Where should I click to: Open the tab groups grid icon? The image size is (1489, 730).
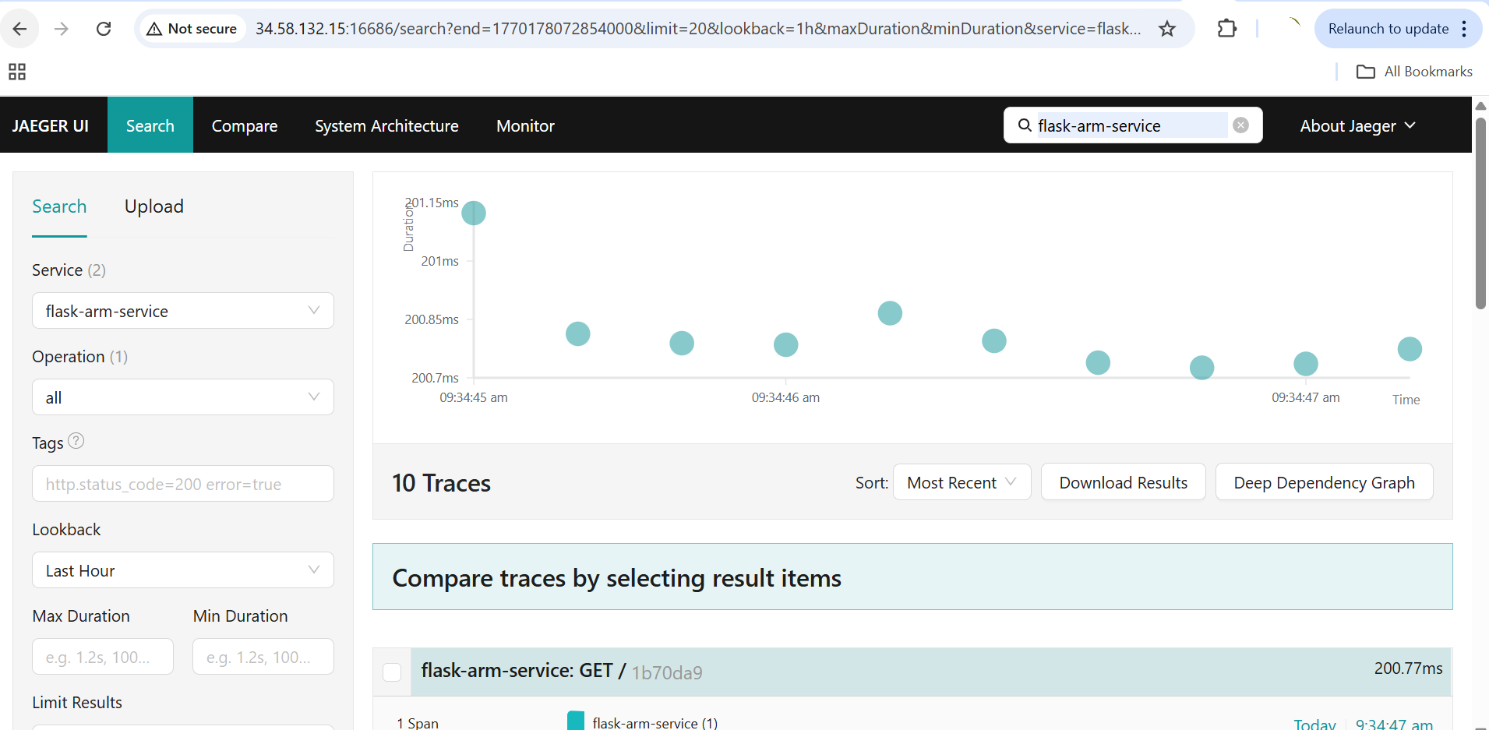16,71
